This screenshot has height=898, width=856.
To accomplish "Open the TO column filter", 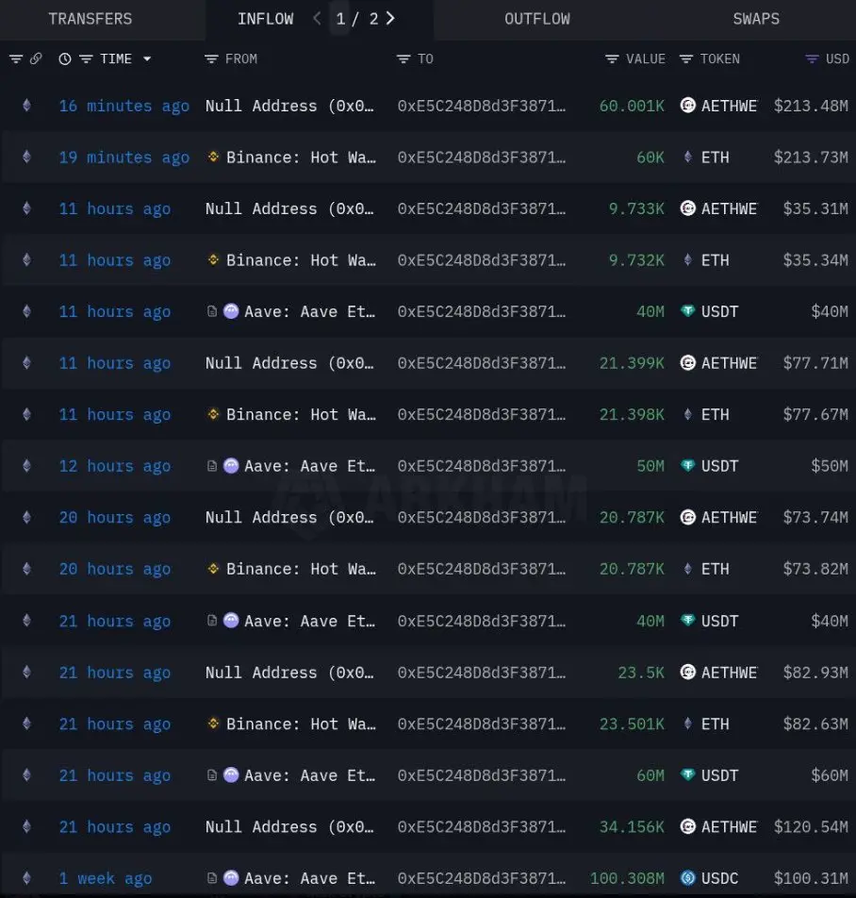I will (403, 58).
